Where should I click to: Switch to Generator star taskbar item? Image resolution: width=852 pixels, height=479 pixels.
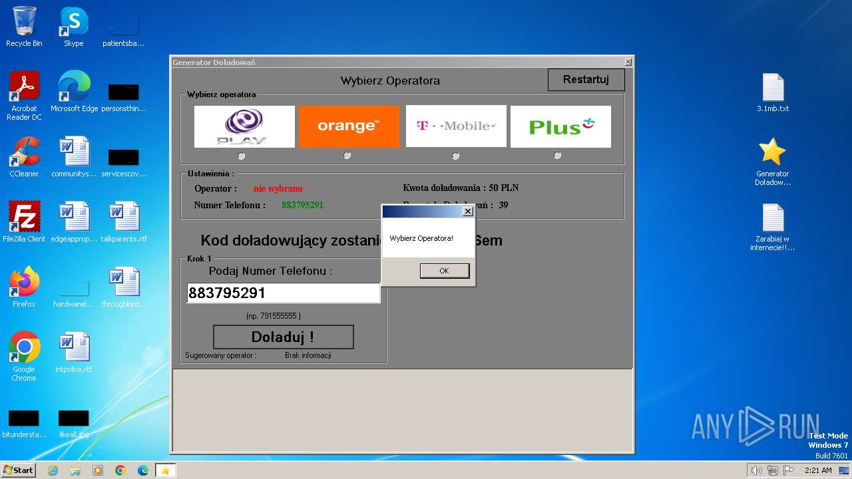click(166, 470)
